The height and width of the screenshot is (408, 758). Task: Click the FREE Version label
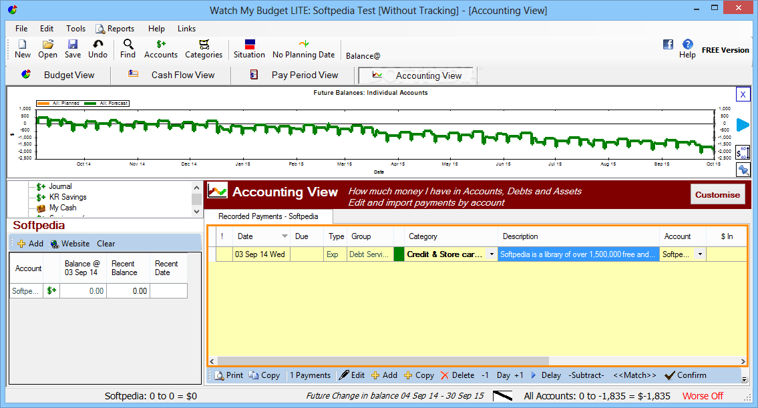pyautogui.click(x=725, y=50)
